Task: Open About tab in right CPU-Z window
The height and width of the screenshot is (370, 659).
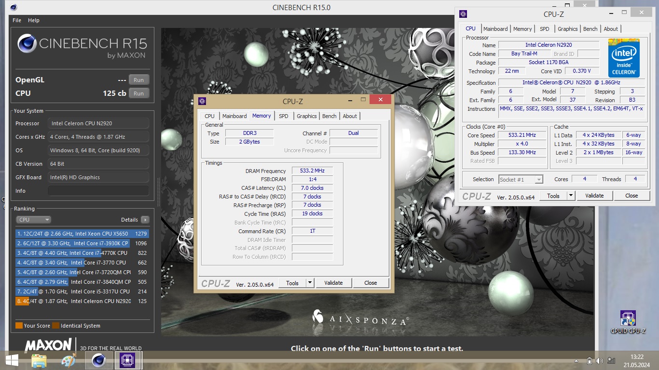Action: click(x=611, y=29)
